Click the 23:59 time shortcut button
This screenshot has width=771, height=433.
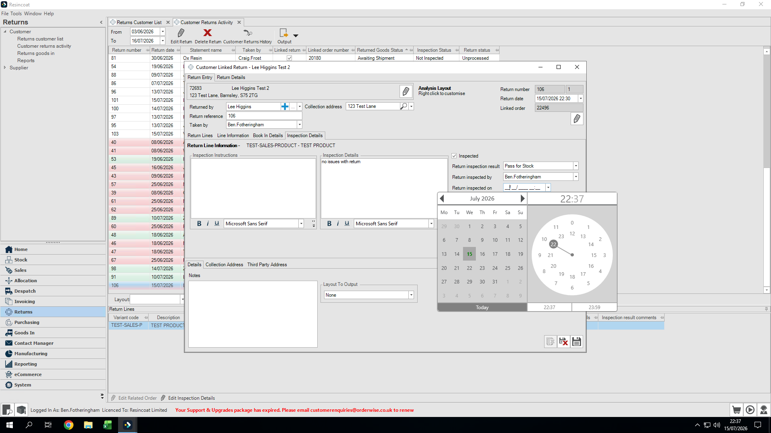[x=594, y=308]
